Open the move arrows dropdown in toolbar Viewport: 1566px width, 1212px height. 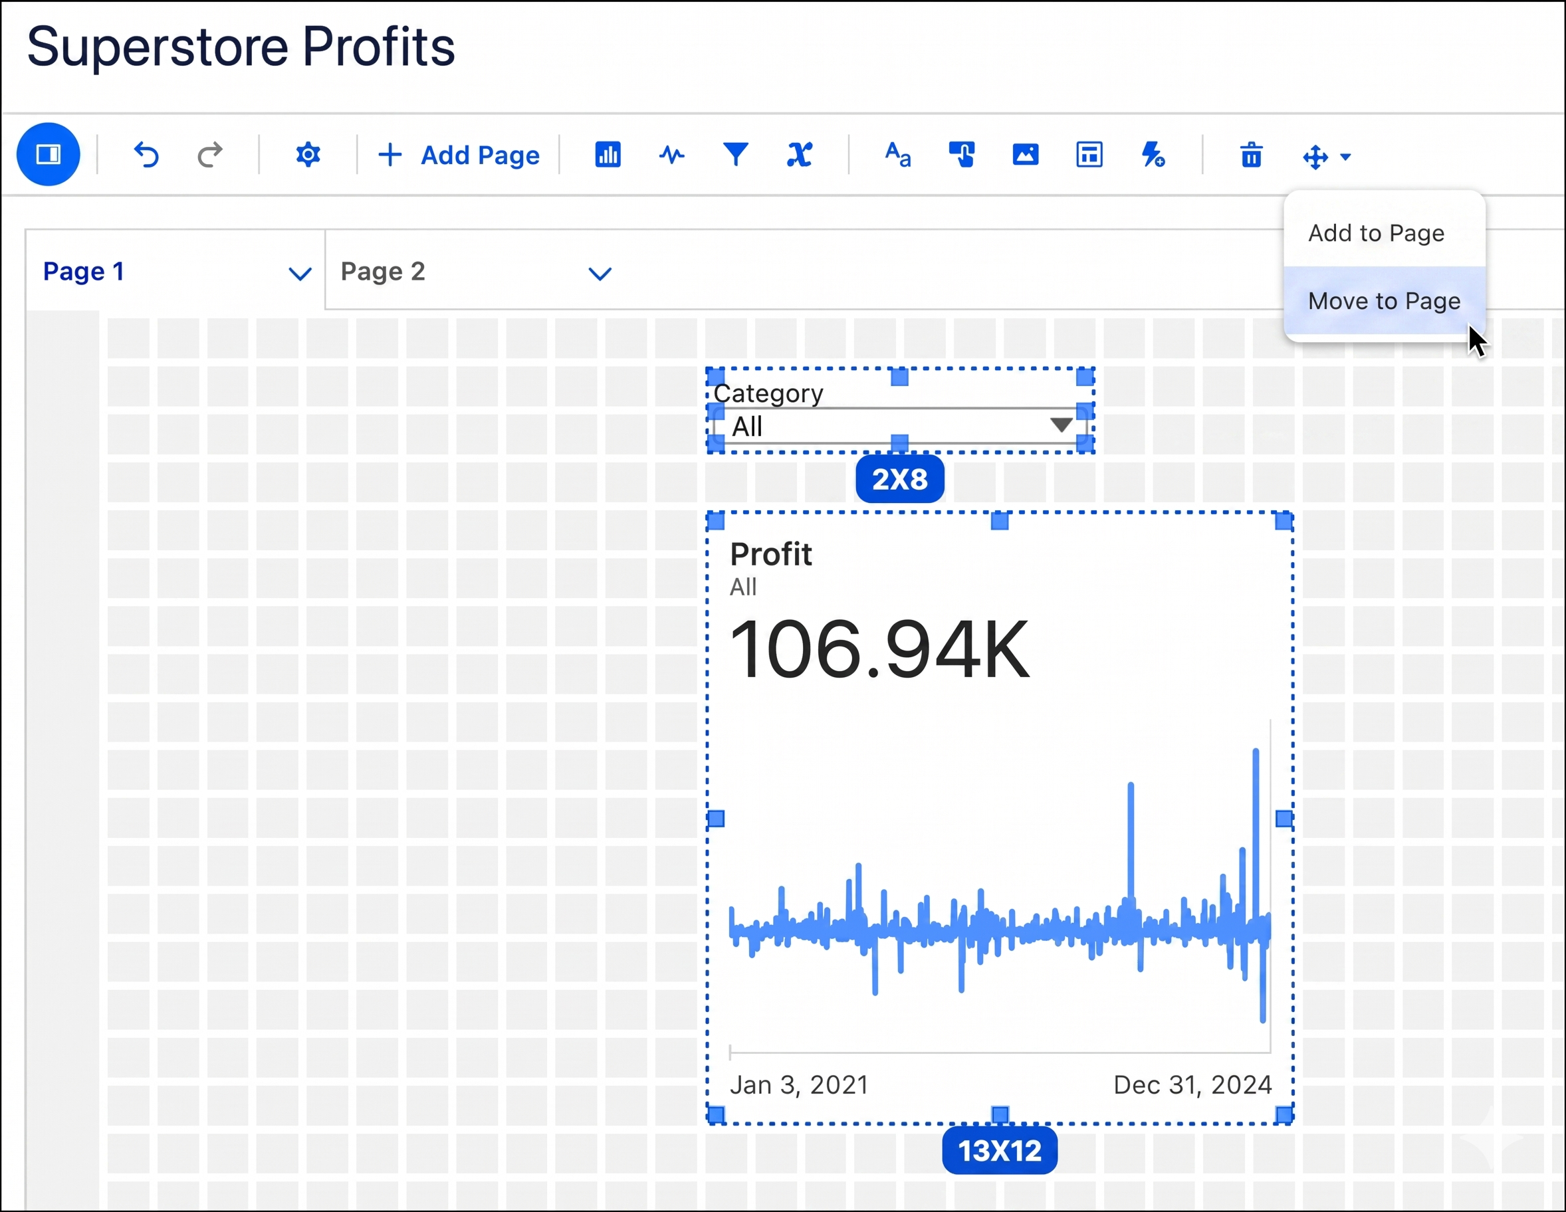coord(1327,157)
